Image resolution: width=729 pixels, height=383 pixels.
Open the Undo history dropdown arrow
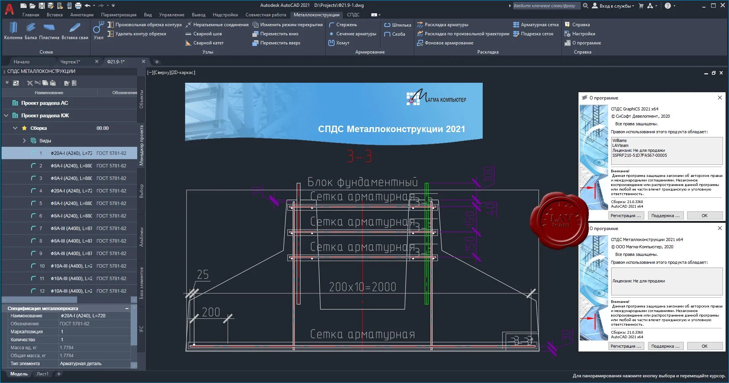coord(94,6)
